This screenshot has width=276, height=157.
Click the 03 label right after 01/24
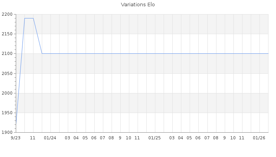(67, 138)
